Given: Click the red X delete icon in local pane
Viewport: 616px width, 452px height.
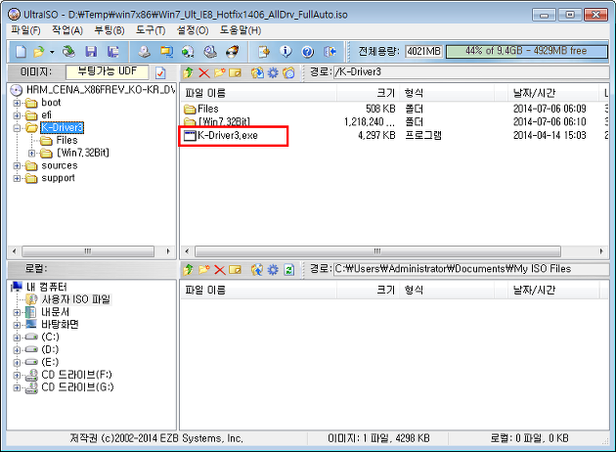Looking at the screenshot, I should (x=220, y=270).
